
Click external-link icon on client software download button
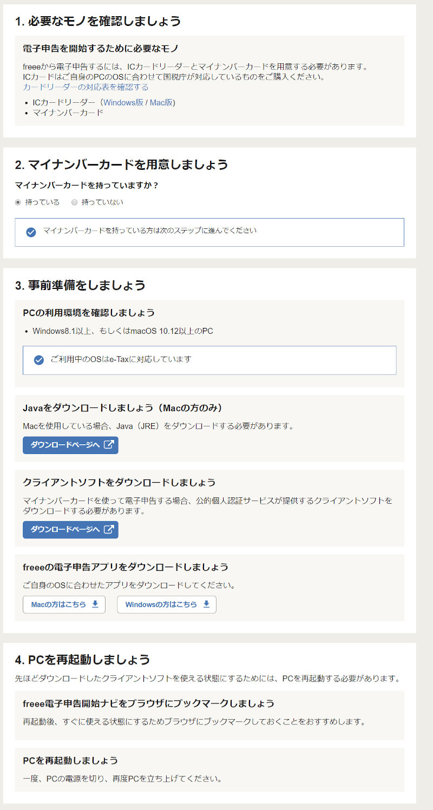pyautogui.click(x=109, y=529)
